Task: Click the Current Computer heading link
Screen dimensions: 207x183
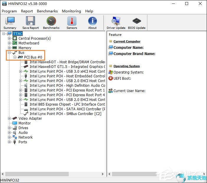Action: 127,41
